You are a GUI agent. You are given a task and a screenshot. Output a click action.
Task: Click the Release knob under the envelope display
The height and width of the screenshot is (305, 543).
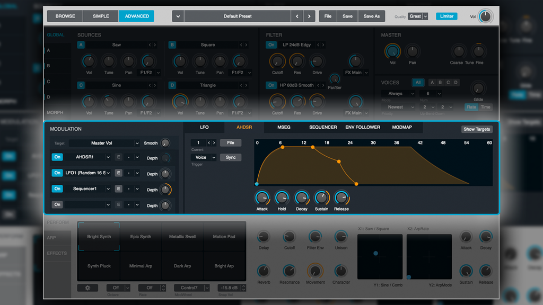(342, 199)
